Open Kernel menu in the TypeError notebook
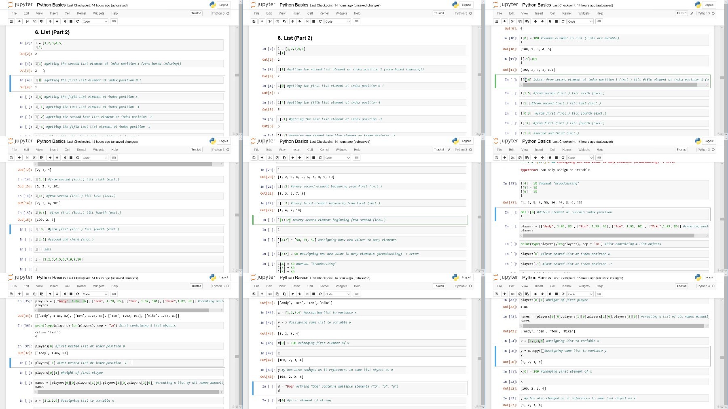 (x=567, y=150)
